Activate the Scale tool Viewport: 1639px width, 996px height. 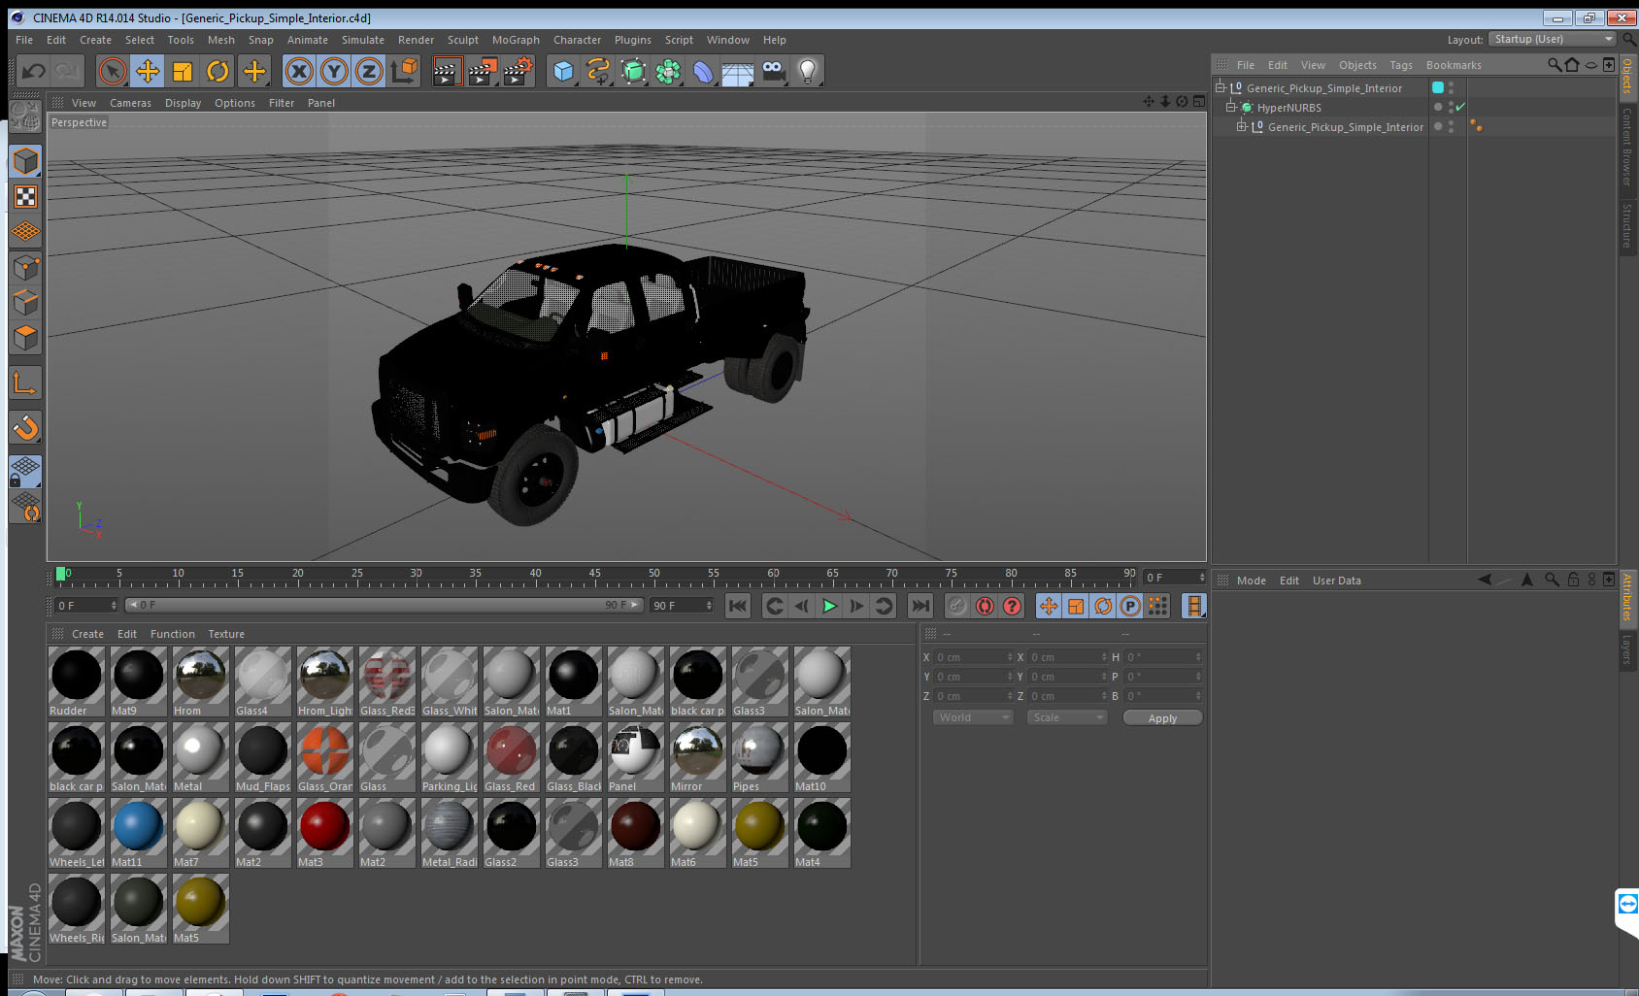tap(183, 71)
